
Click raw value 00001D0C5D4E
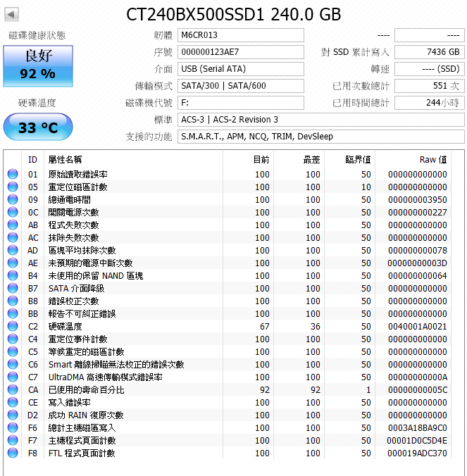pyautogui.click(x=417, y=441)
